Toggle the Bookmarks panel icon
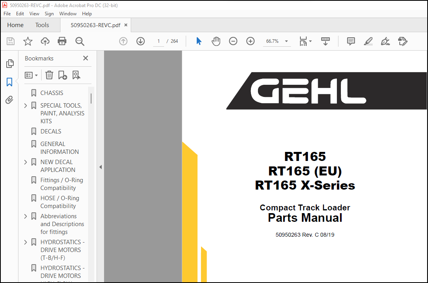 [9, 82]
